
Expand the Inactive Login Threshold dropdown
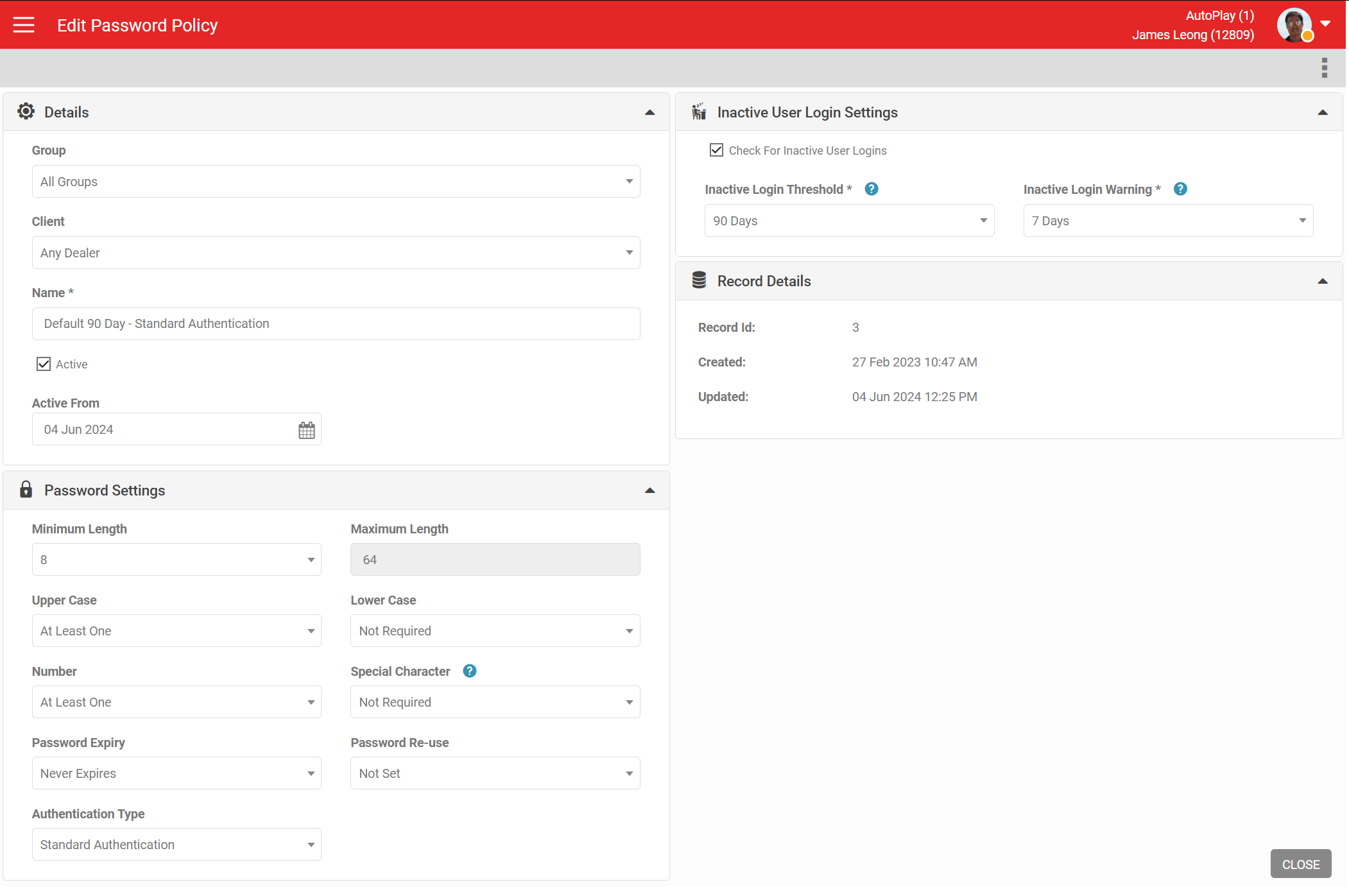coord(849,221)
